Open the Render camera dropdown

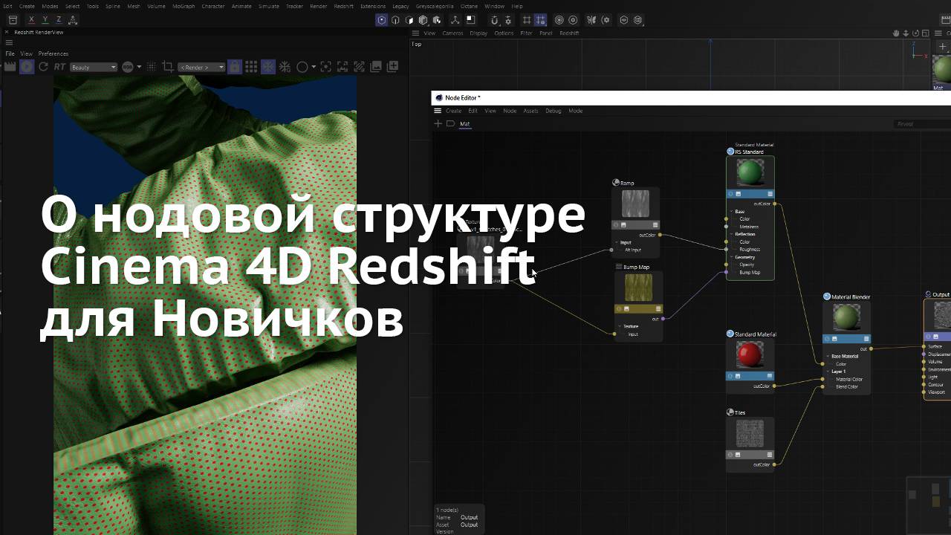201,68
